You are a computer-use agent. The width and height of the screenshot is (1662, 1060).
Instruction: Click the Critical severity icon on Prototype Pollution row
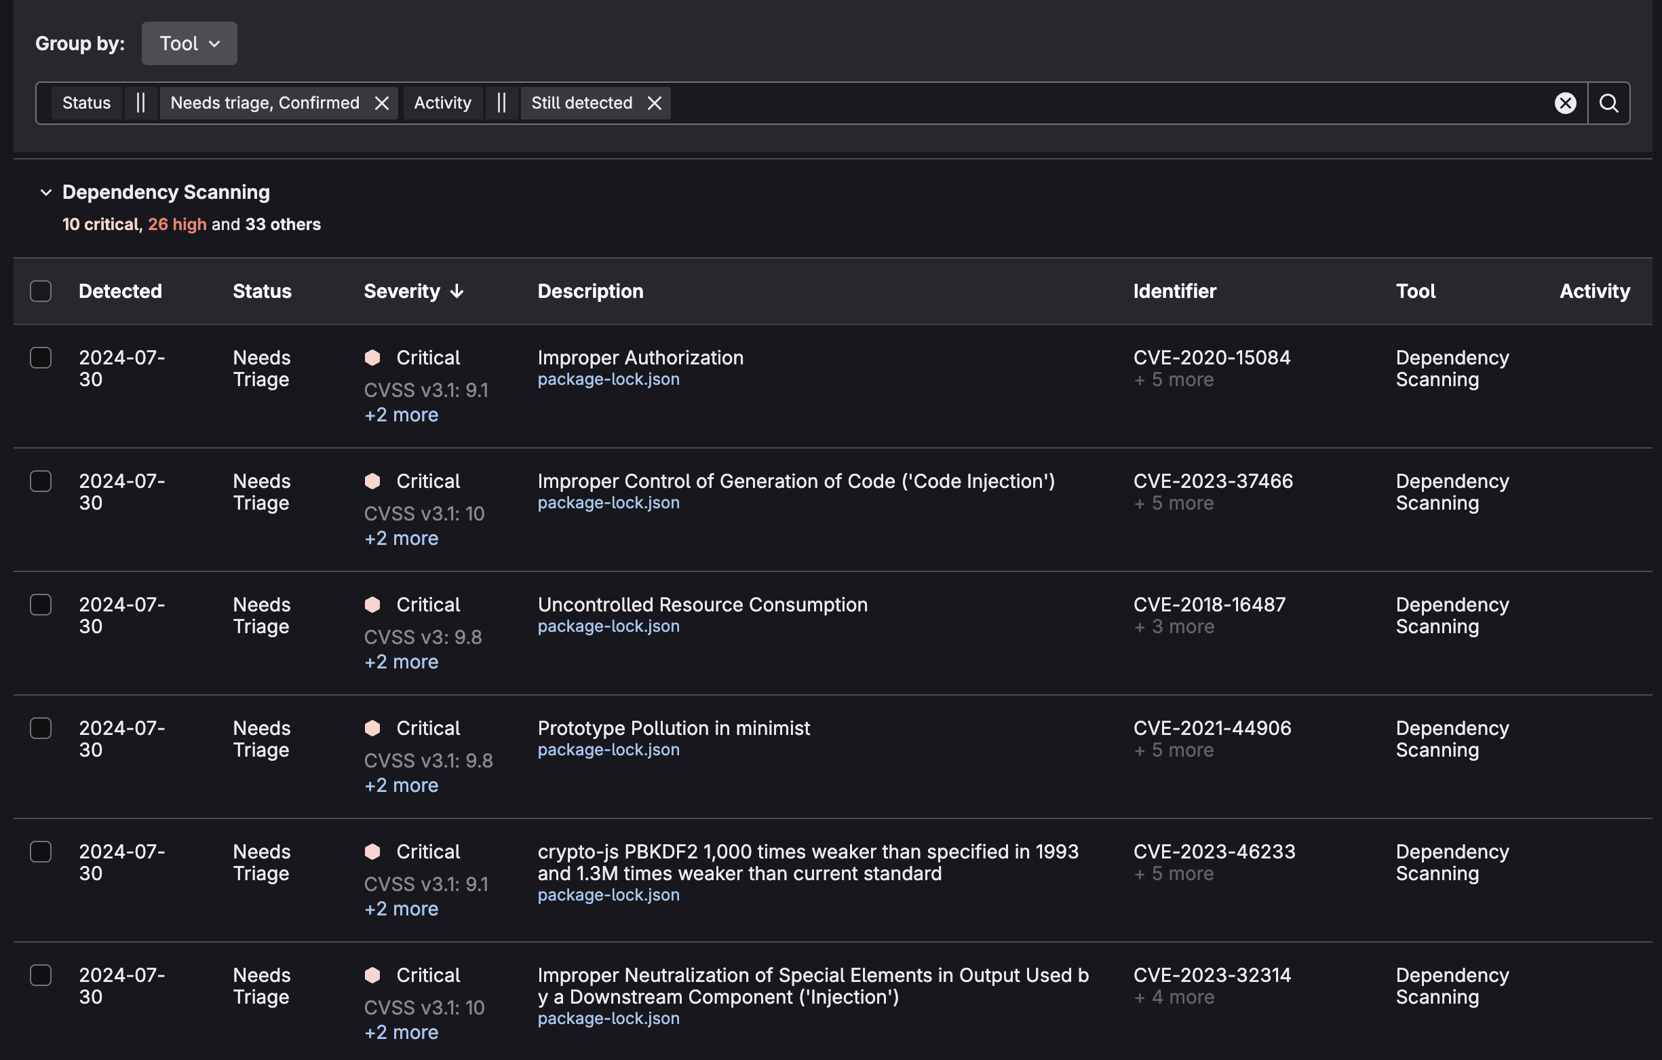point(372,729)
